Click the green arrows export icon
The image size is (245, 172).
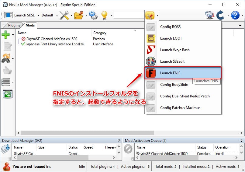pos(8,94)
